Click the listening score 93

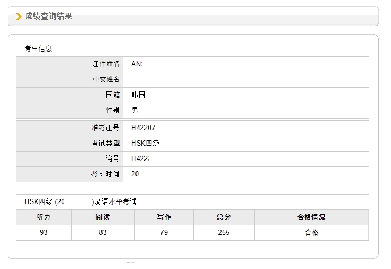click(x=44, y=232)
